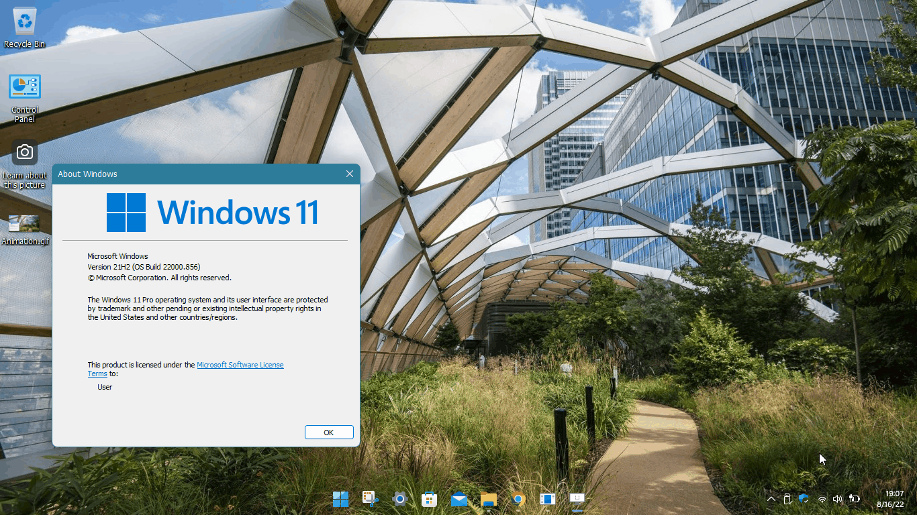Screen dimensions: 917x515
Task: Select the Control Panel desktop icon
Action: (25, 98)
